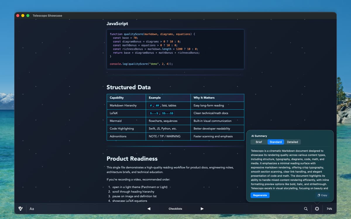Select the Standard summary length

(x=276, y=142)
